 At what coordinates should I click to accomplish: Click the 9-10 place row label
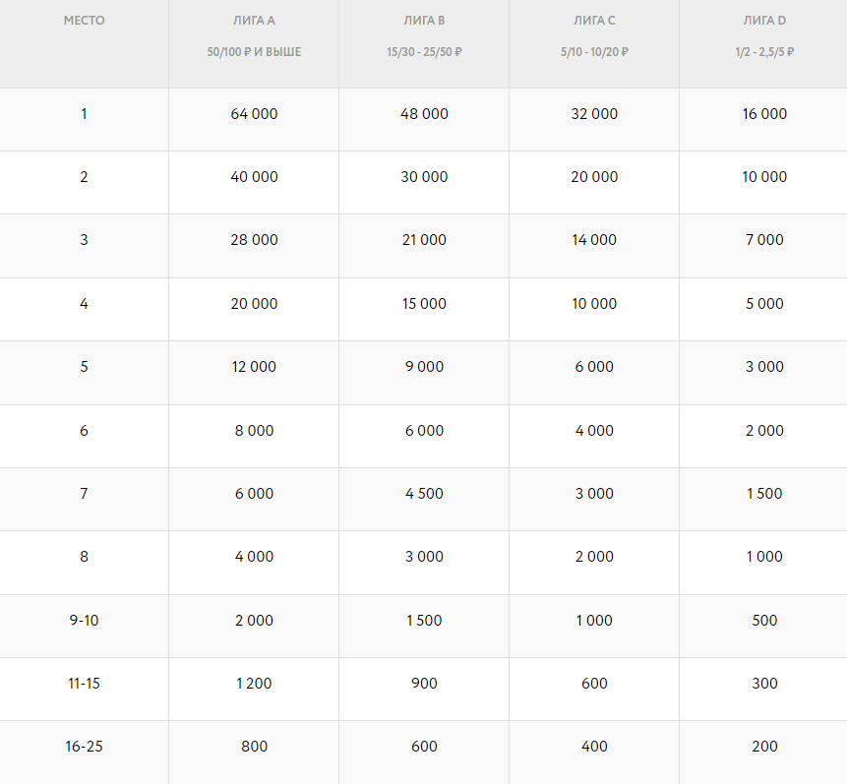coord(84,621)
